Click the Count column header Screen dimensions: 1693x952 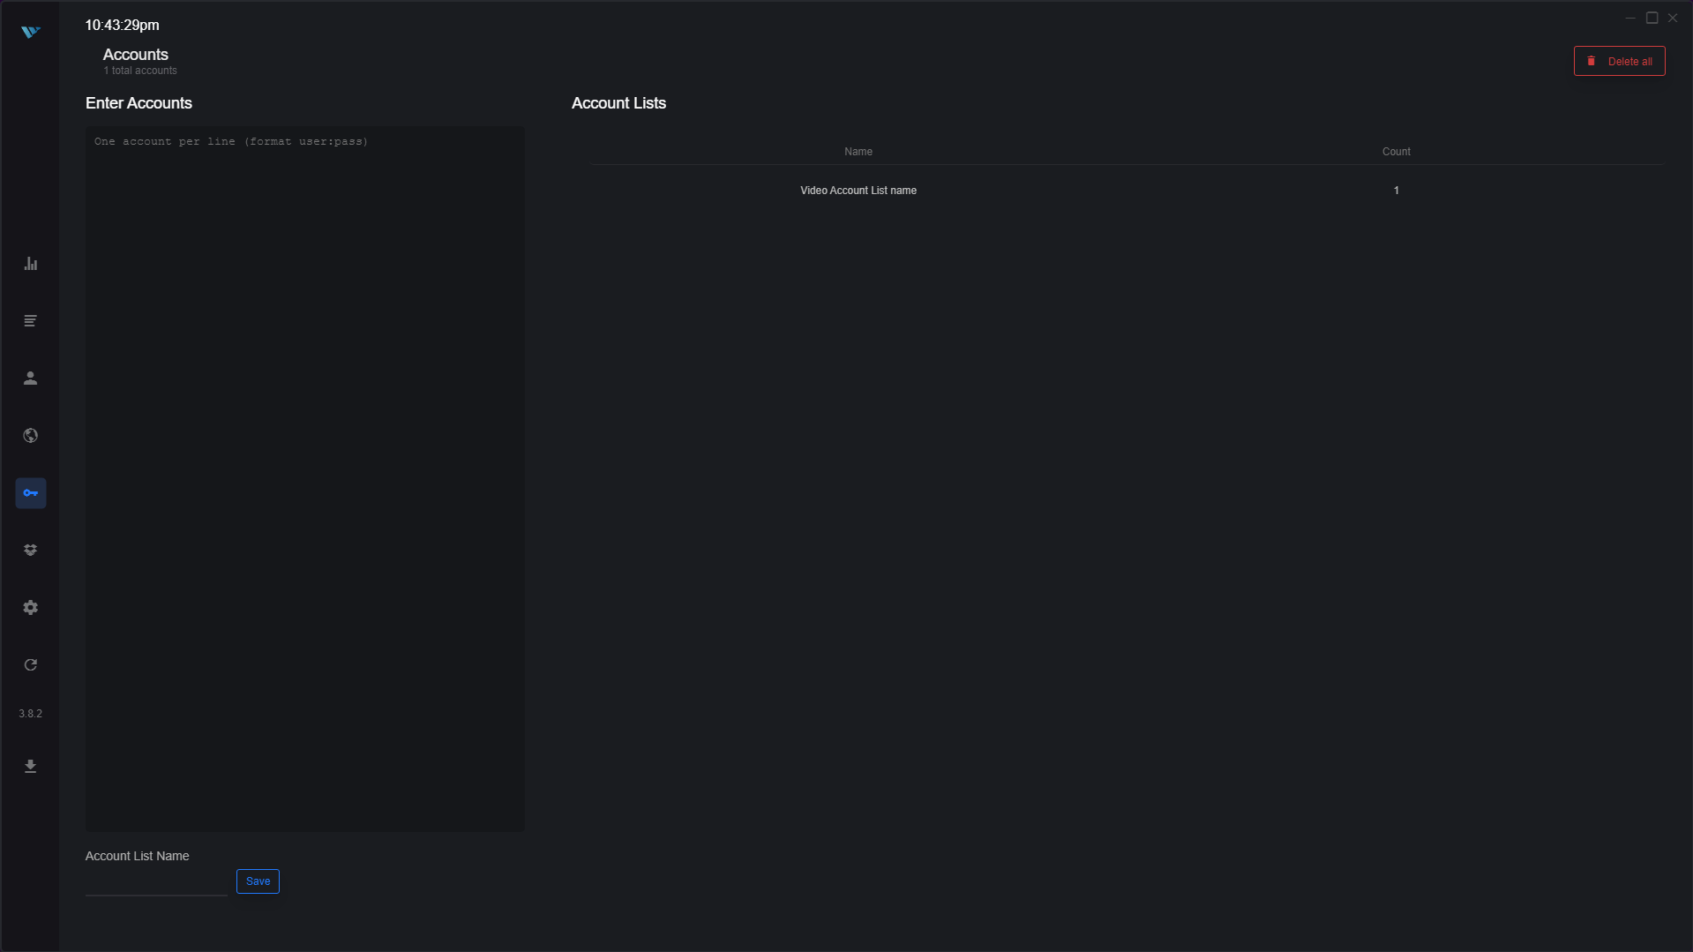coord(1396,152)
